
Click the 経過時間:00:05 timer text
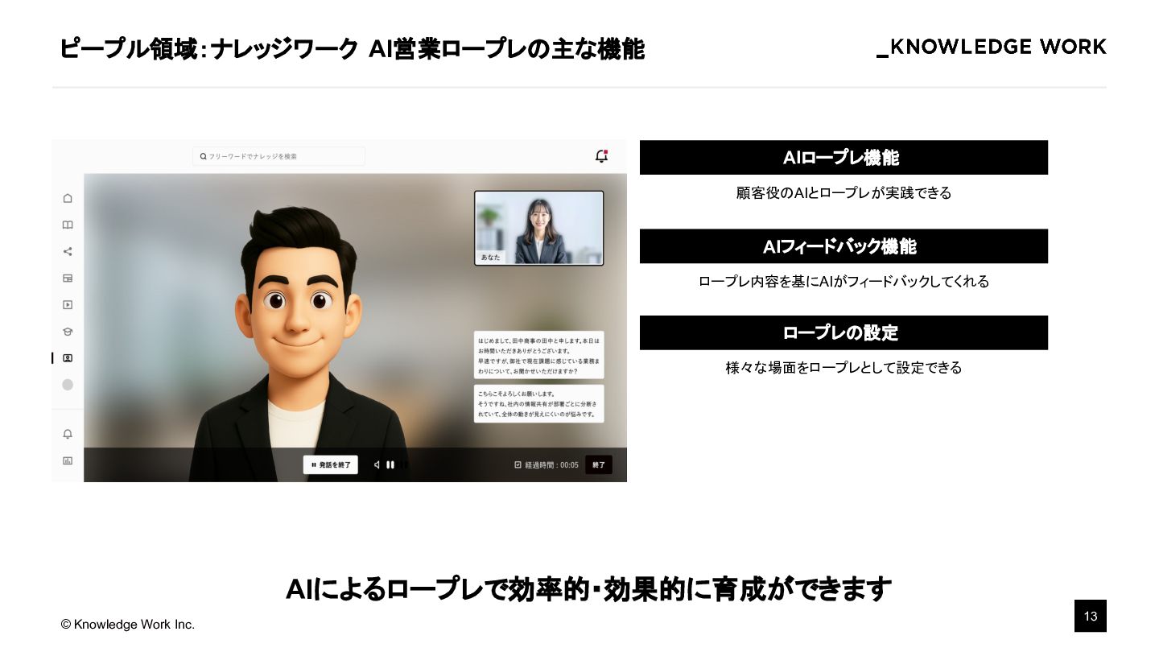pyautogui.click(x=551, y=465)
